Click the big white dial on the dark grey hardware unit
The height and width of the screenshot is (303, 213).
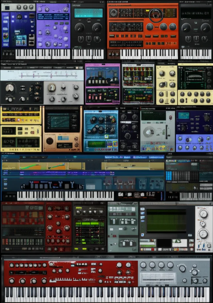(10, 88)
